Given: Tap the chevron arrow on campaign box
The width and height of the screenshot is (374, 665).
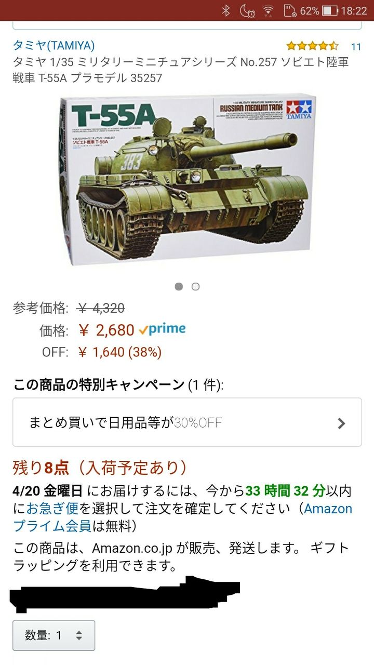Looking at the screenshot, I should pos(341,423).
